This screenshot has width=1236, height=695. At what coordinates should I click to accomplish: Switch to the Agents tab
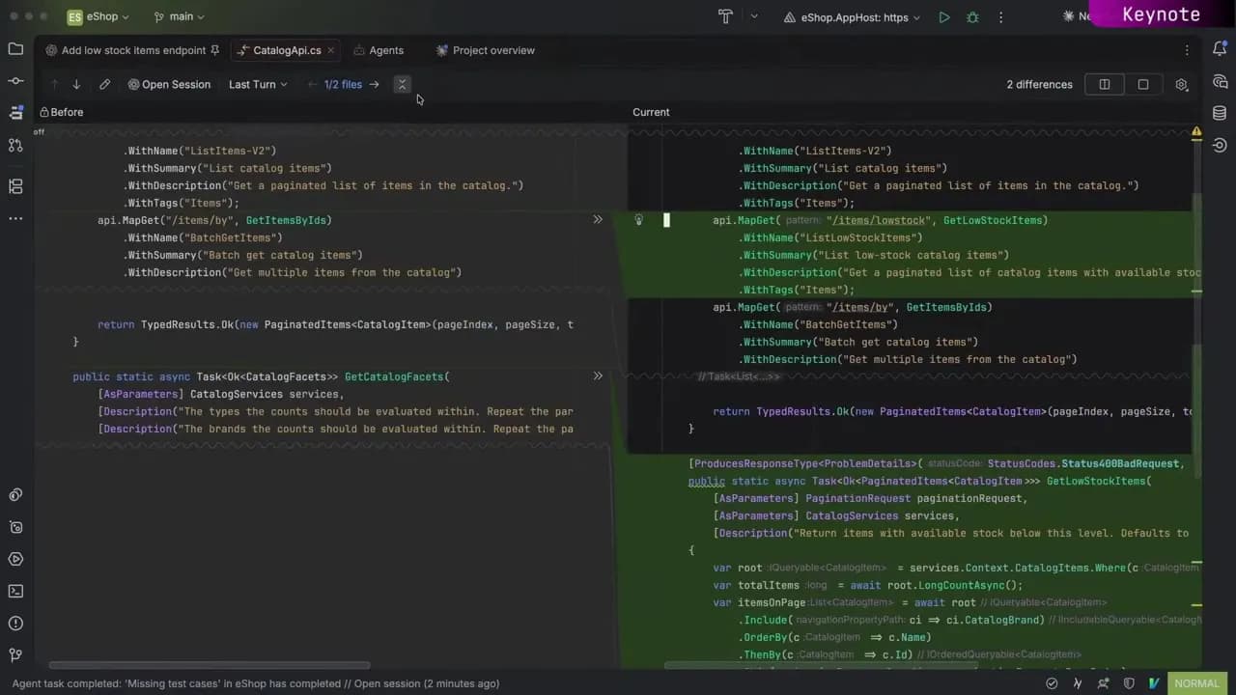coord(379,50)
